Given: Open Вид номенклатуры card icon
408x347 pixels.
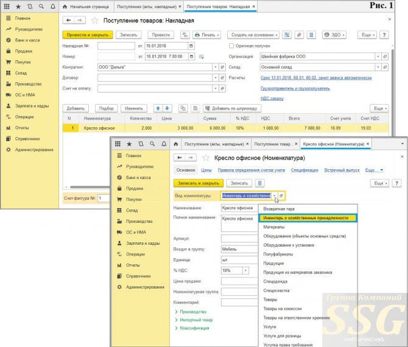Looking at the screenshot, I should [x=281, y=195].
